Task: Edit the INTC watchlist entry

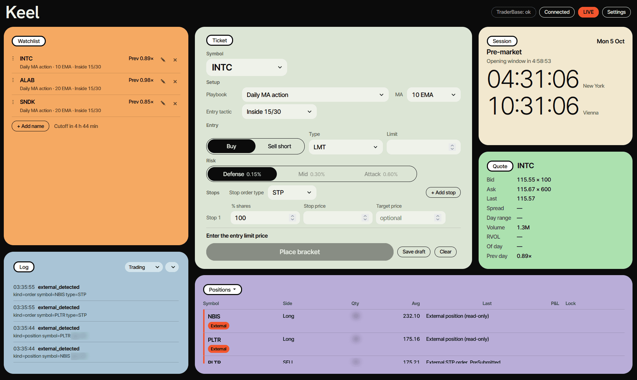Action: click(x=163, y=60)
